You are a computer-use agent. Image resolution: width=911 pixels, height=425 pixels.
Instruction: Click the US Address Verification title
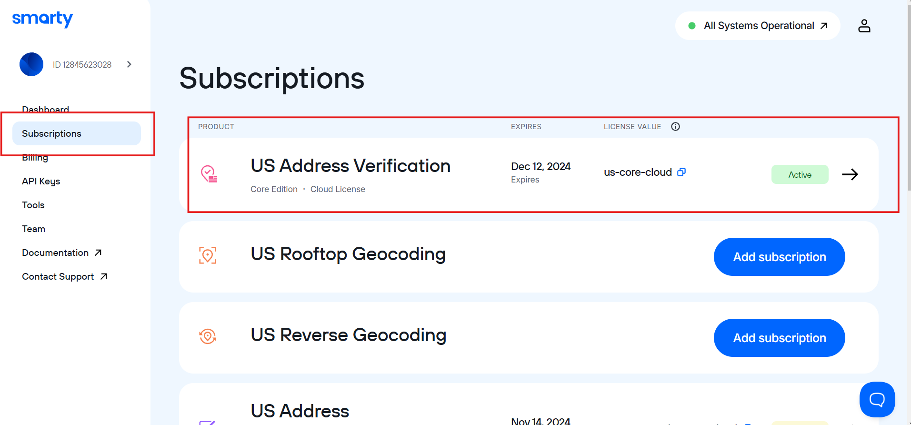[x=350, y=166]
